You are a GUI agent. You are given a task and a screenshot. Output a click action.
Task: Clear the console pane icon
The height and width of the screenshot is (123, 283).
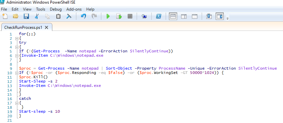click(x=69, y=16)
